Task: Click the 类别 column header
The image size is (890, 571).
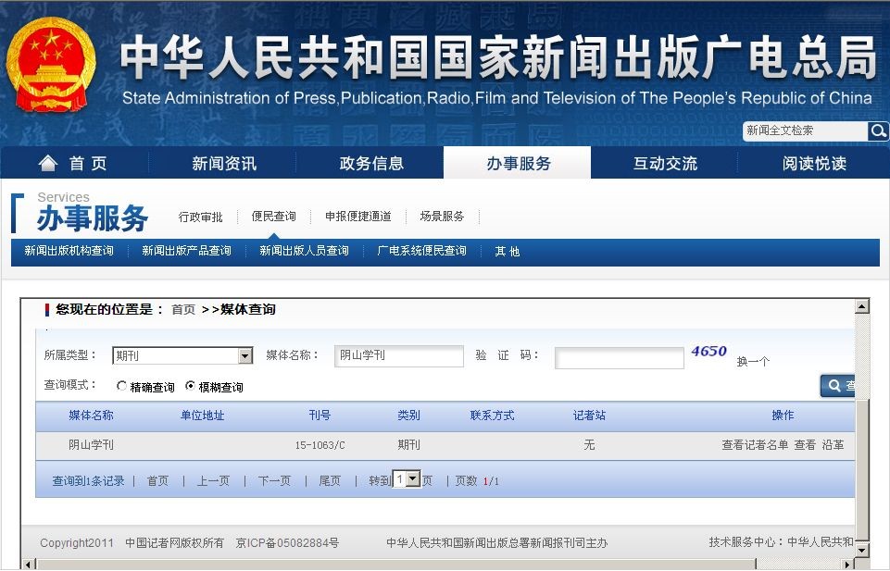Action: (x=408, y=416)
